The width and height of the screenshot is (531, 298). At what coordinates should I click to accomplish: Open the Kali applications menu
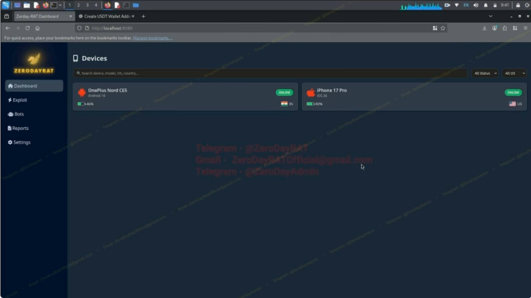coord(6,5)
